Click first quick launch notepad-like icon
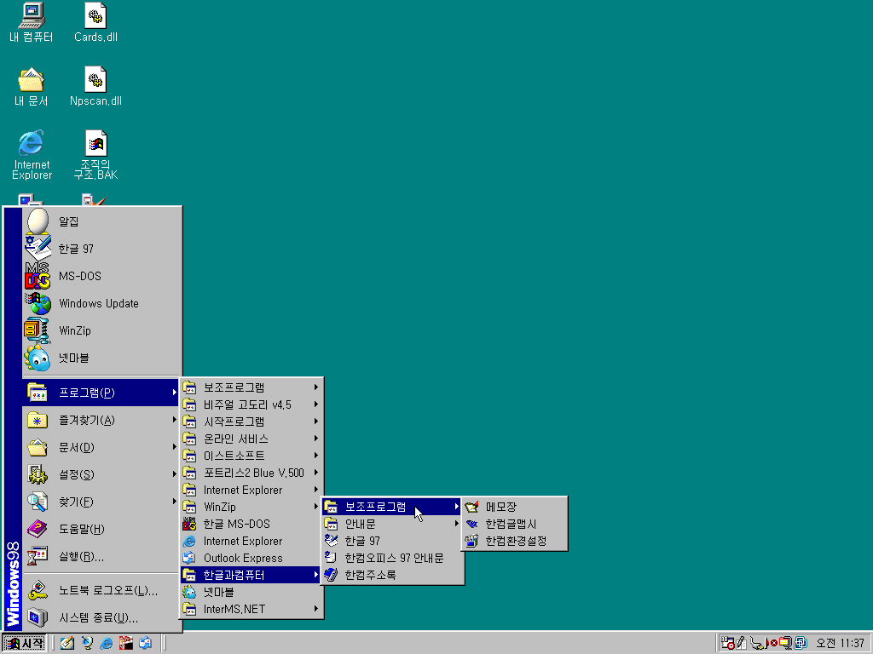Screen dimensions: 873x654 click(x=67, y=644)
